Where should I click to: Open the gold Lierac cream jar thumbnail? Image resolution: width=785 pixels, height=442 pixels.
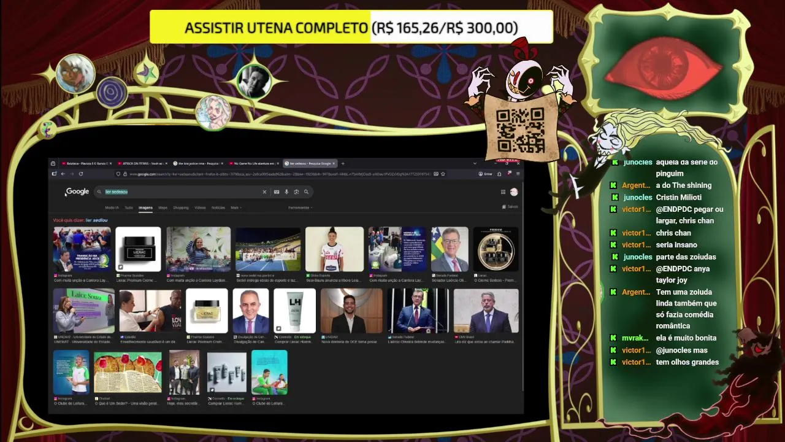point(207,311)
